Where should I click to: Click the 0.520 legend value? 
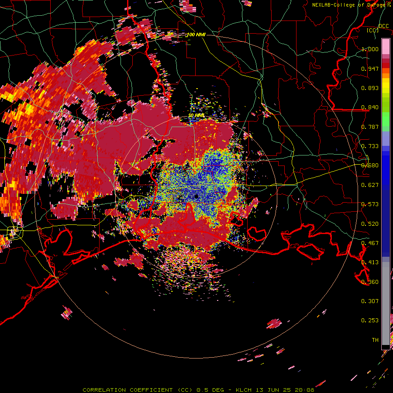click(x=370, y=224)
